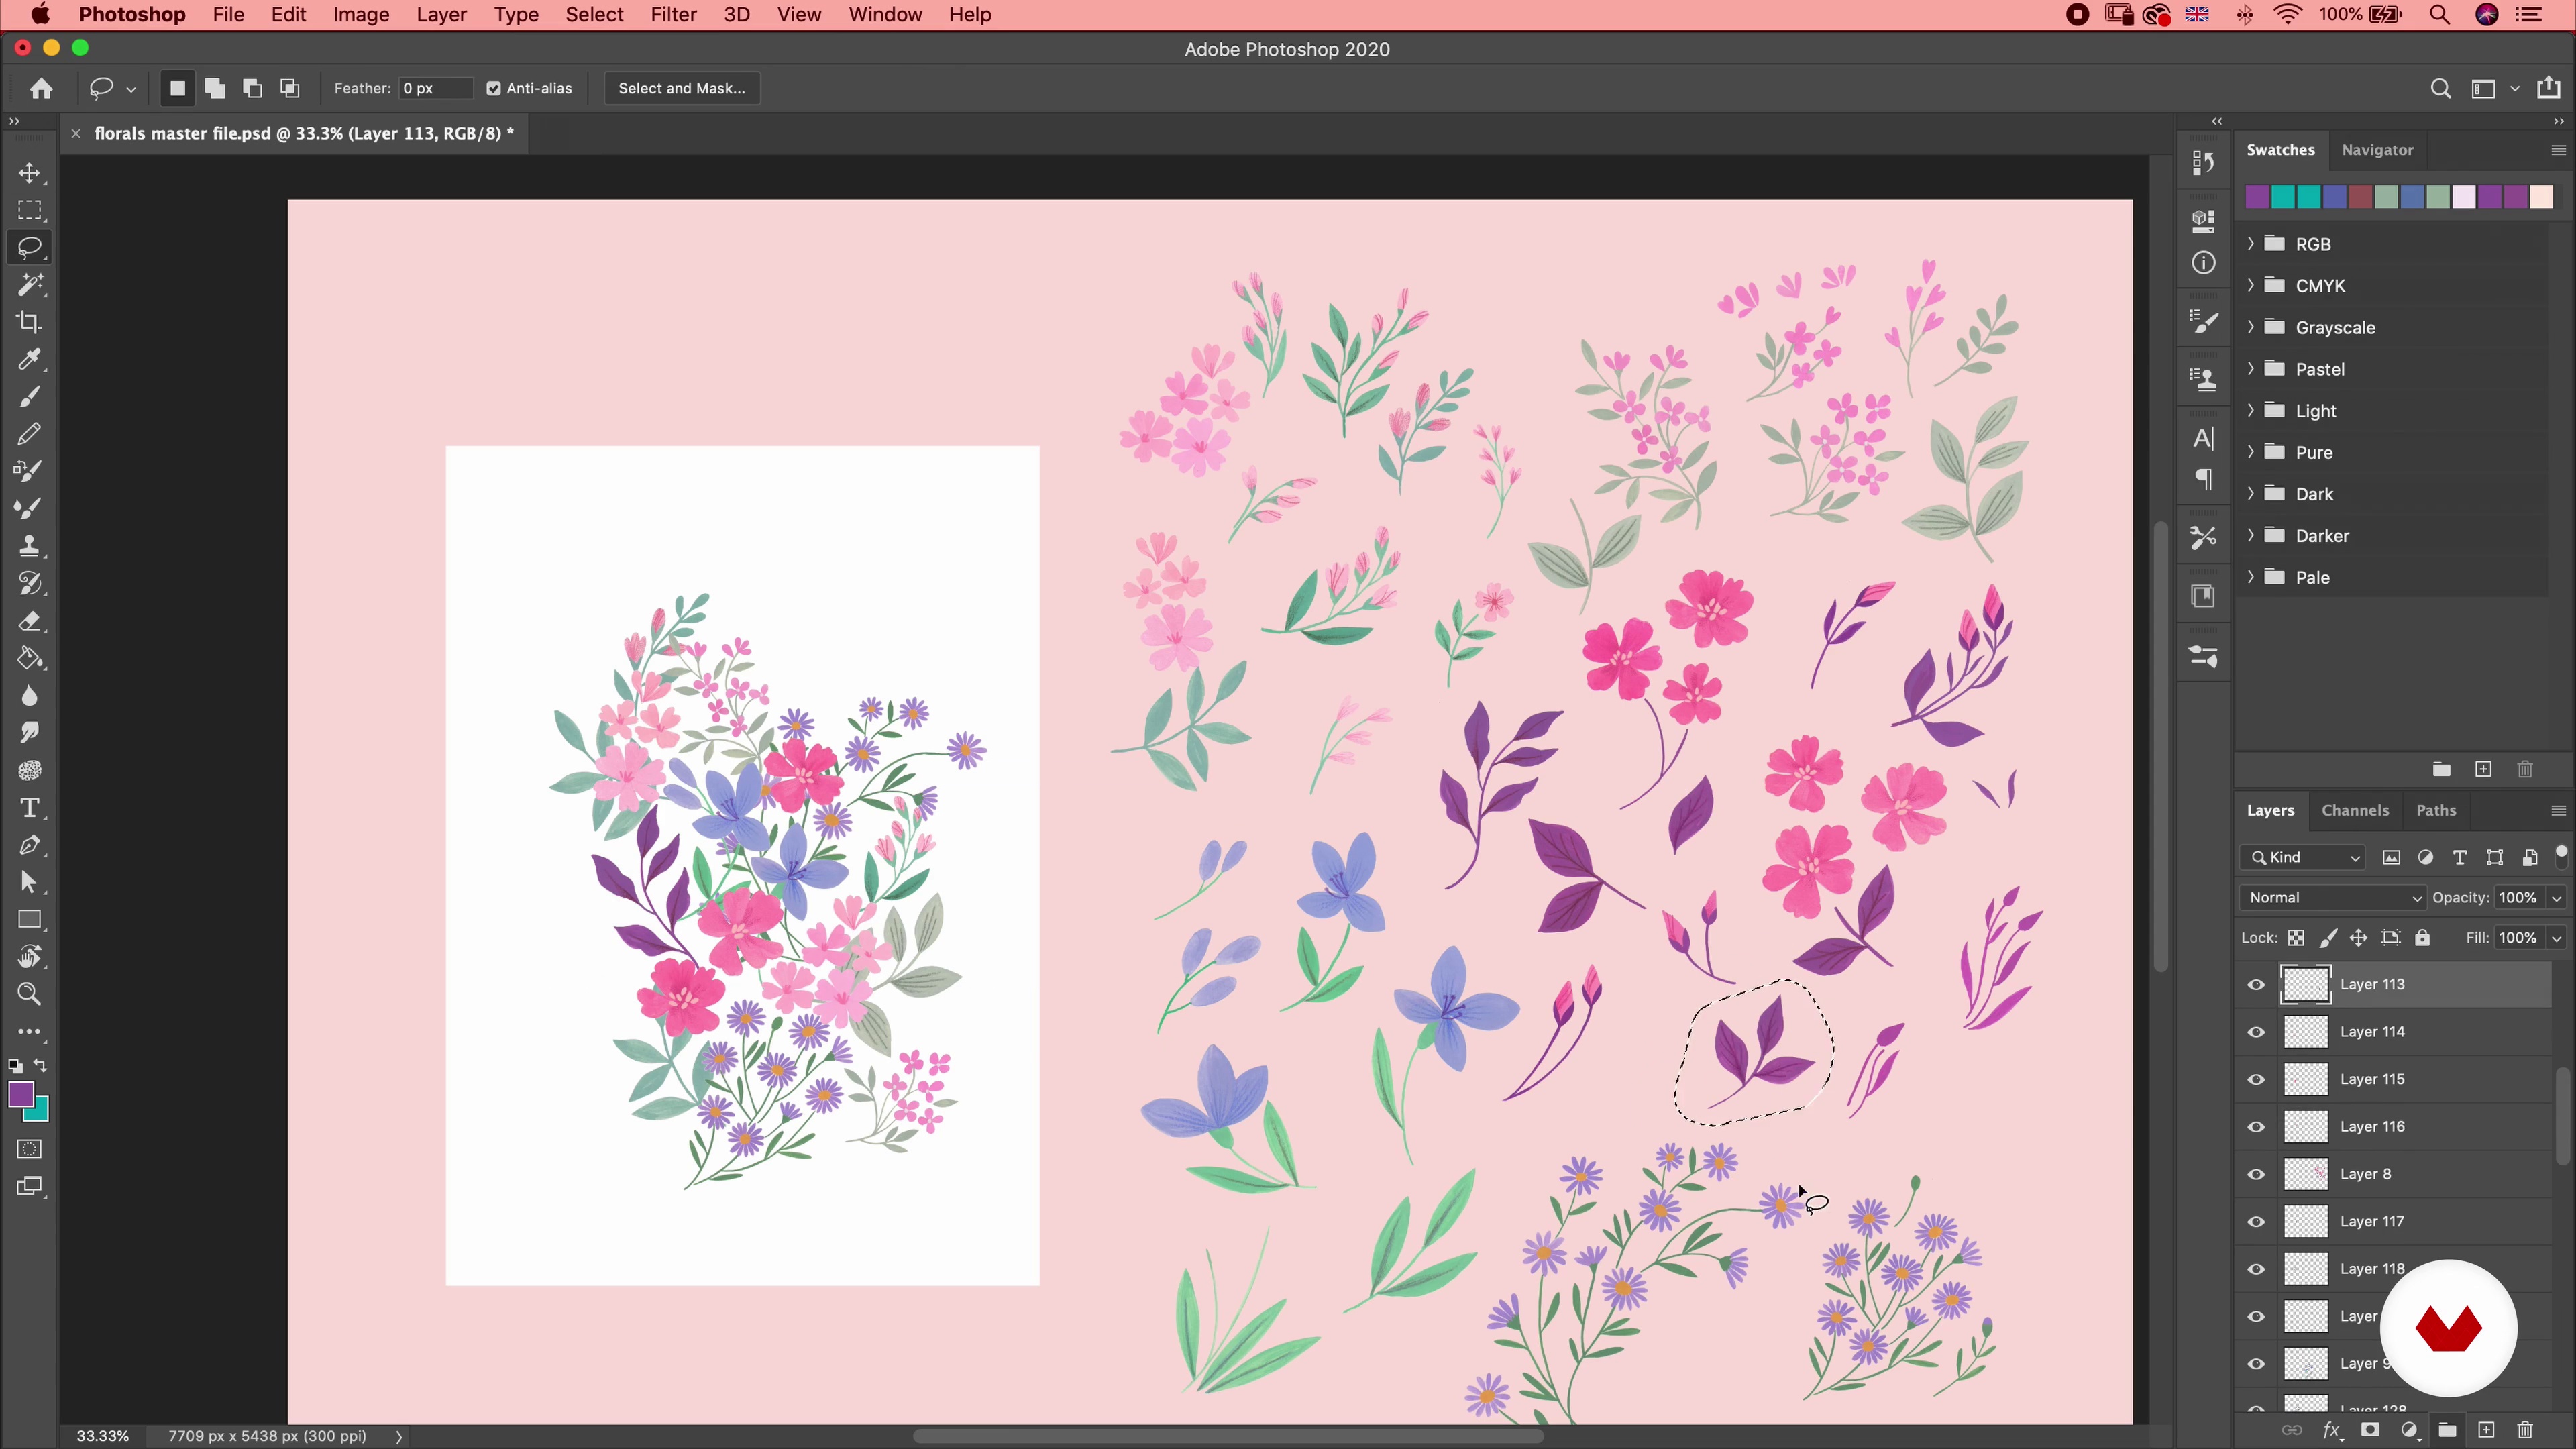
Task: Hide Layer 114 with eye icon
Action: pyautogui.click(x=2256, y=1032)
